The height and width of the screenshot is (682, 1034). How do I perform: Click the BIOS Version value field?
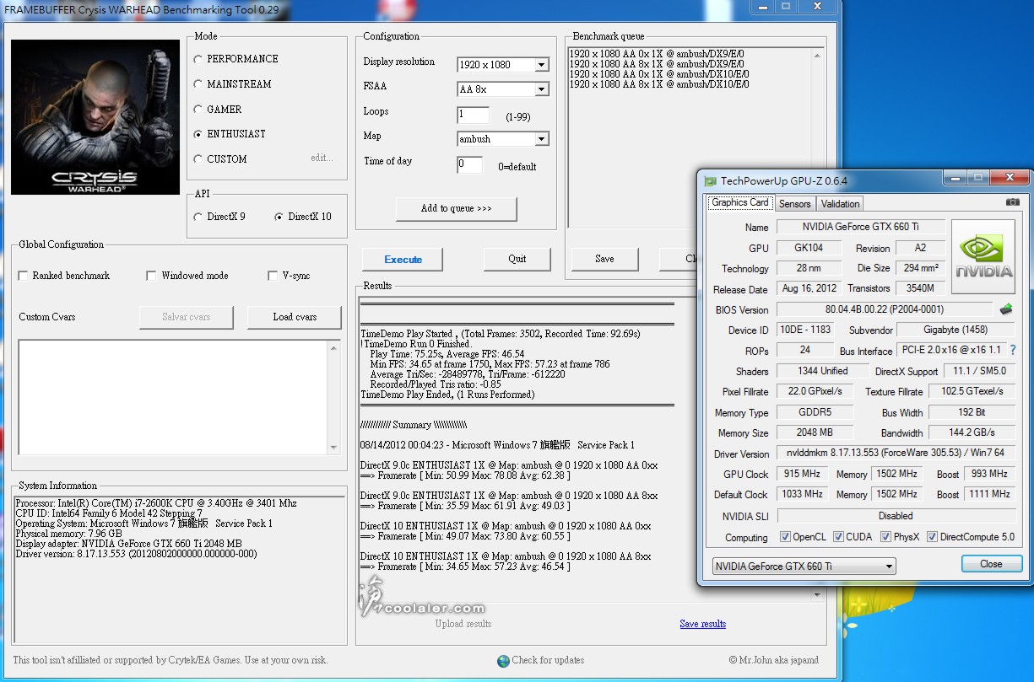pos(884,309)
